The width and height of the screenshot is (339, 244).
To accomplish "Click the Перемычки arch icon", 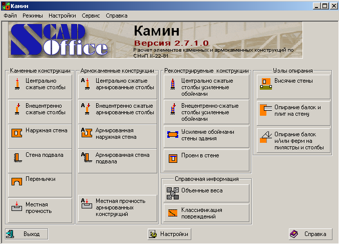I will click(17, 181).
